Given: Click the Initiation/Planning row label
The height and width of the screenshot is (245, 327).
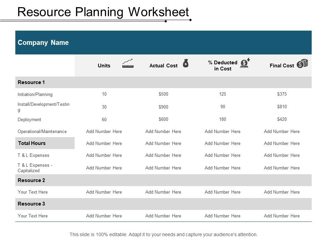Looking at the screenshot, I should 35,94.
